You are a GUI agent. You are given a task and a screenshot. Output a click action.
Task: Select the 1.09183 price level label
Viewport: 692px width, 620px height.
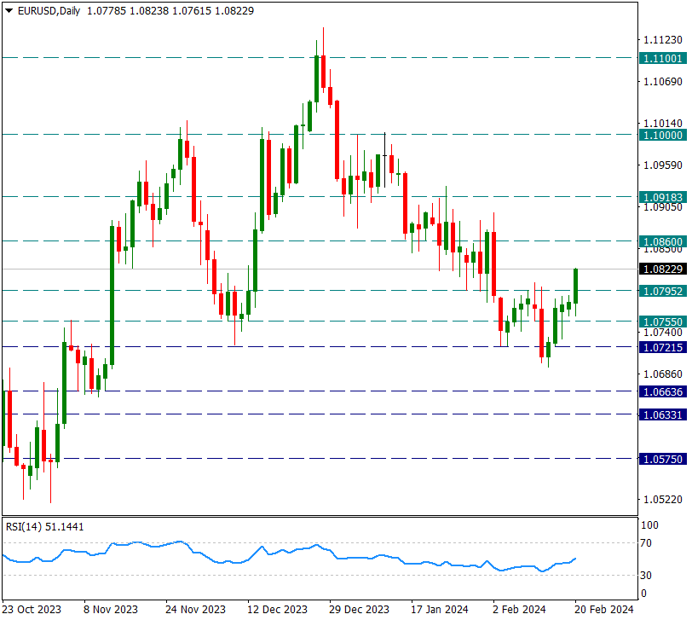pos(663,197)
